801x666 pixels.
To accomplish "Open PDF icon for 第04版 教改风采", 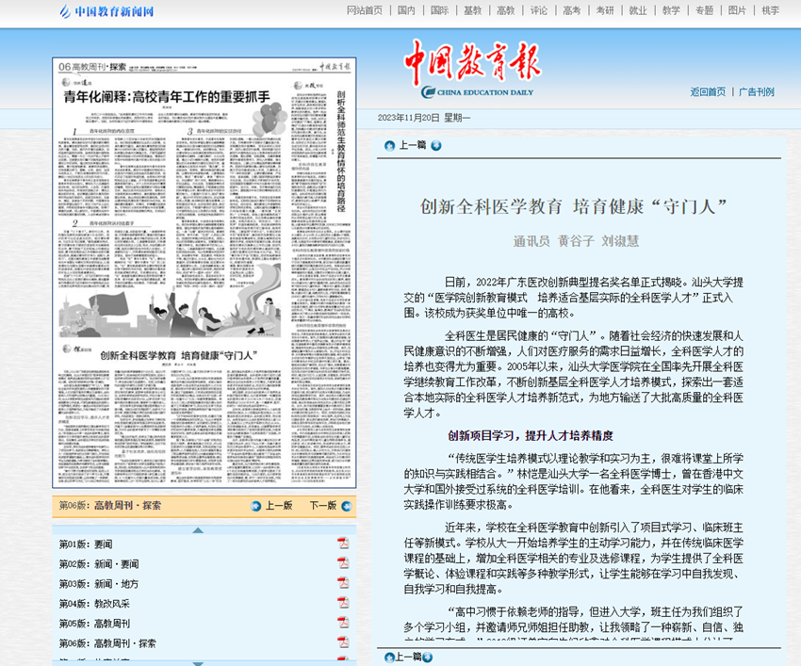I will [343, 602].
